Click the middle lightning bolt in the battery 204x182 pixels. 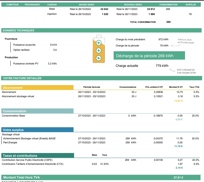tap(98, 50)
